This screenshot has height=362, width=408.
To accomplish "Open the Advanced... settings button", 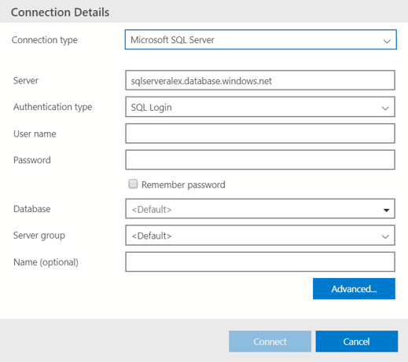I will pyautogui.click(x=354, y=289).
